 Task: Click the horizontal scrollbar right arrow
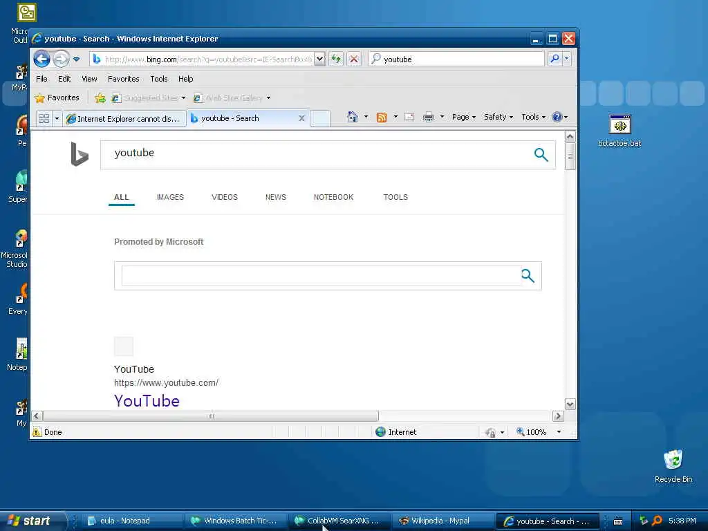point(558,416)
